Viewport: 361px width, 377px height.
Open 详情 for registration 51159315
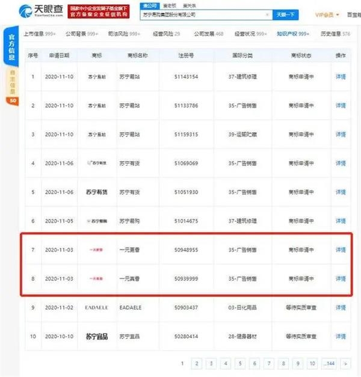341,135
